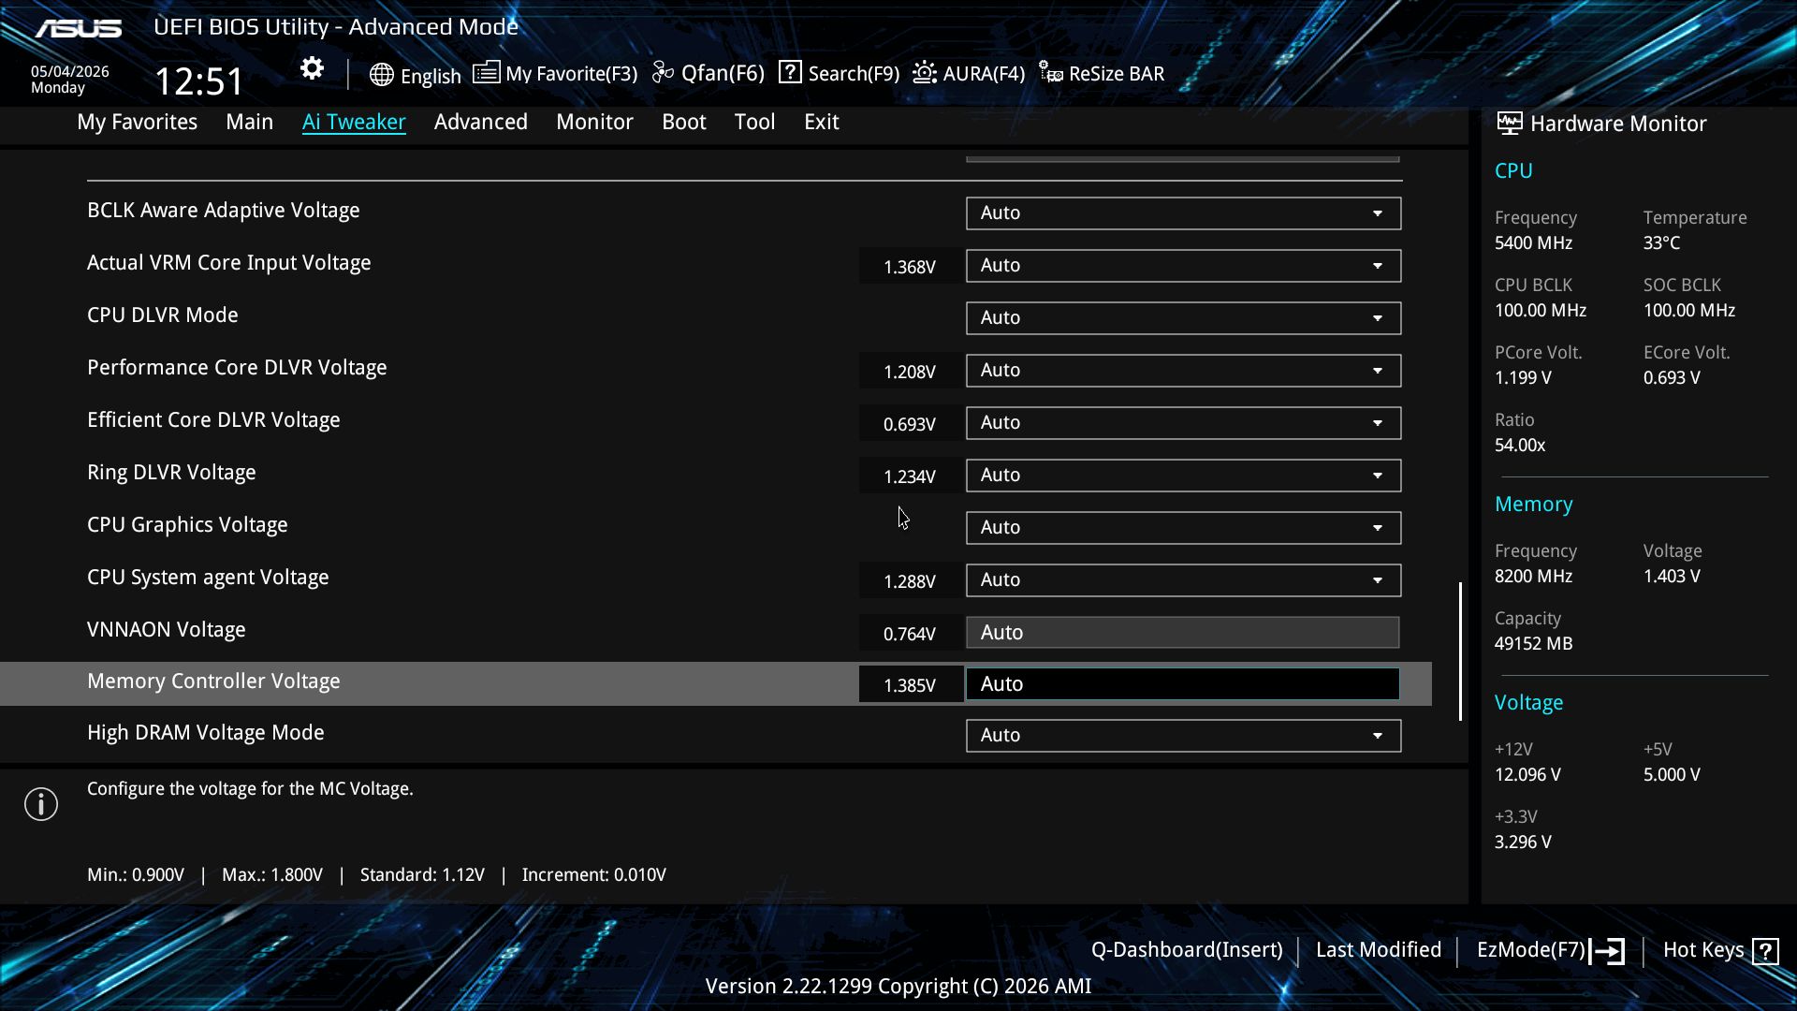Select the VNNAON Voltage label
The height and width of the screenshot is (1011, 1797).
pyautogui.click(x=167, y=630)
